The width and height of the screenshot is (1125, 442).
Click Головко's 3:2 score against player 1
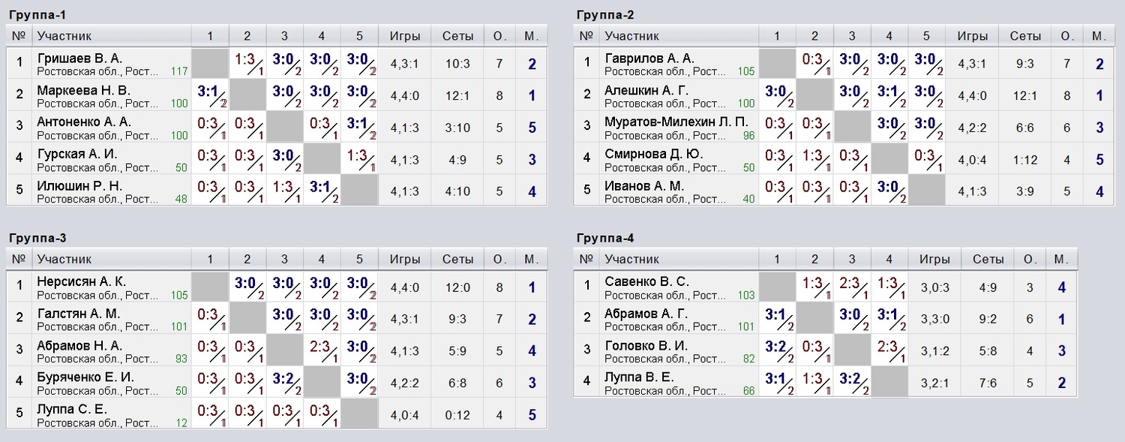pyautogui.click(x=777, y=351)
